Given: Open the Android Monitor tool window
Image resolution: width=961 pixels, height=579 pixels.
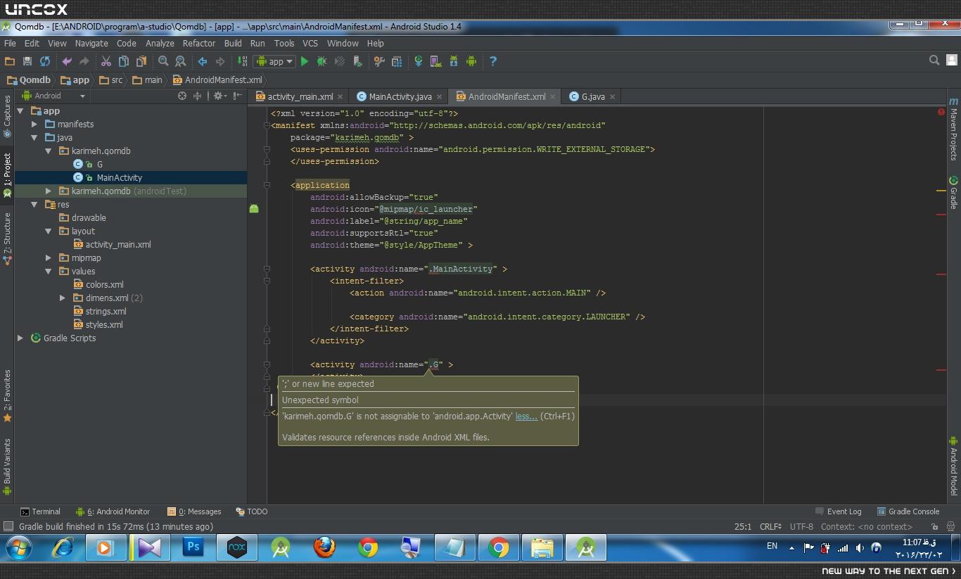Looking at the screenshot, I should click(113, 511).
